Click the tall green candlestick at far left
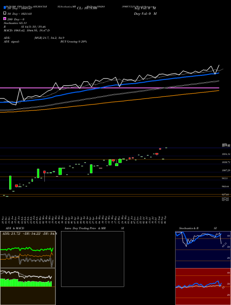The height and width of the screenshot is (305, 231). click(x=10, y=183)
